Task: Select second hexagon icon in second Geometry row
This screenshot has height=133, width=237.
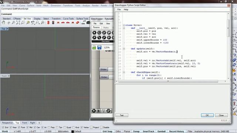Action: tap(99, 37)
